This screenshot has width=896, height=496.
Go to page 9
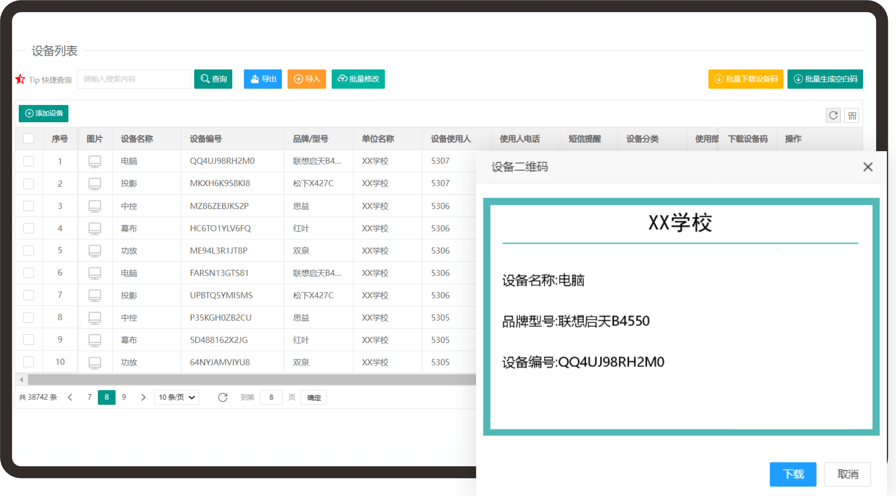124,397
